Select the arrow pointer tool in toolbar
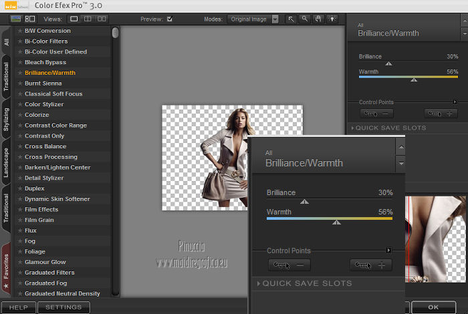468x314 pixels. click(291, 19)
